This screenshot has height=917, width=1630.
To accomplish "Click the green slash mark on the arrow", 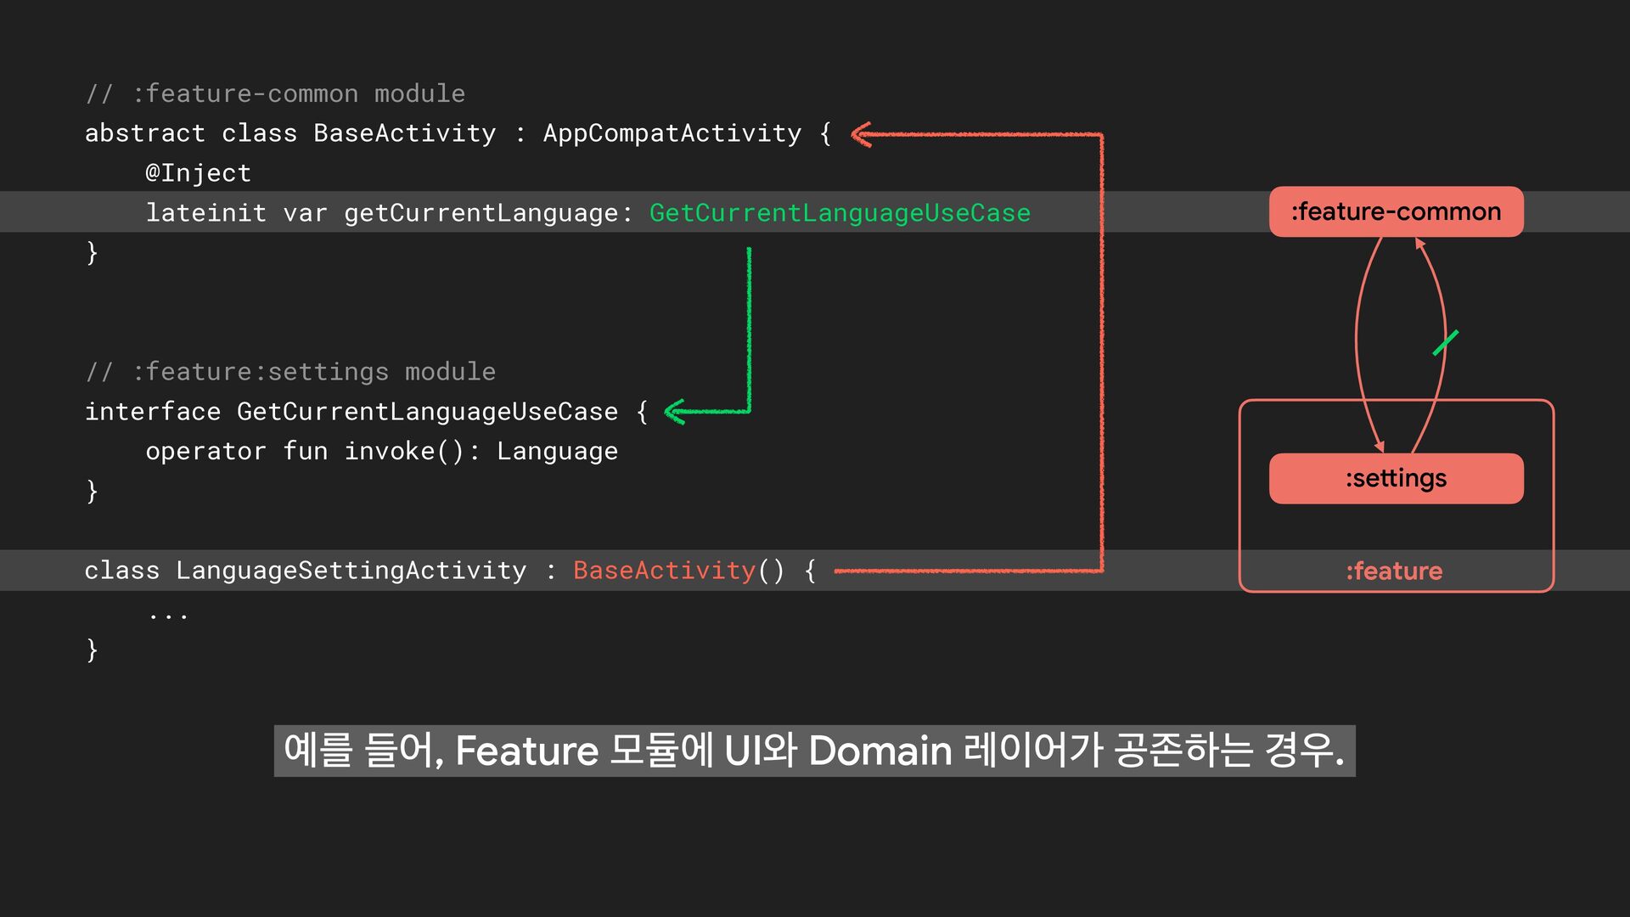I will click(1445, 342).
